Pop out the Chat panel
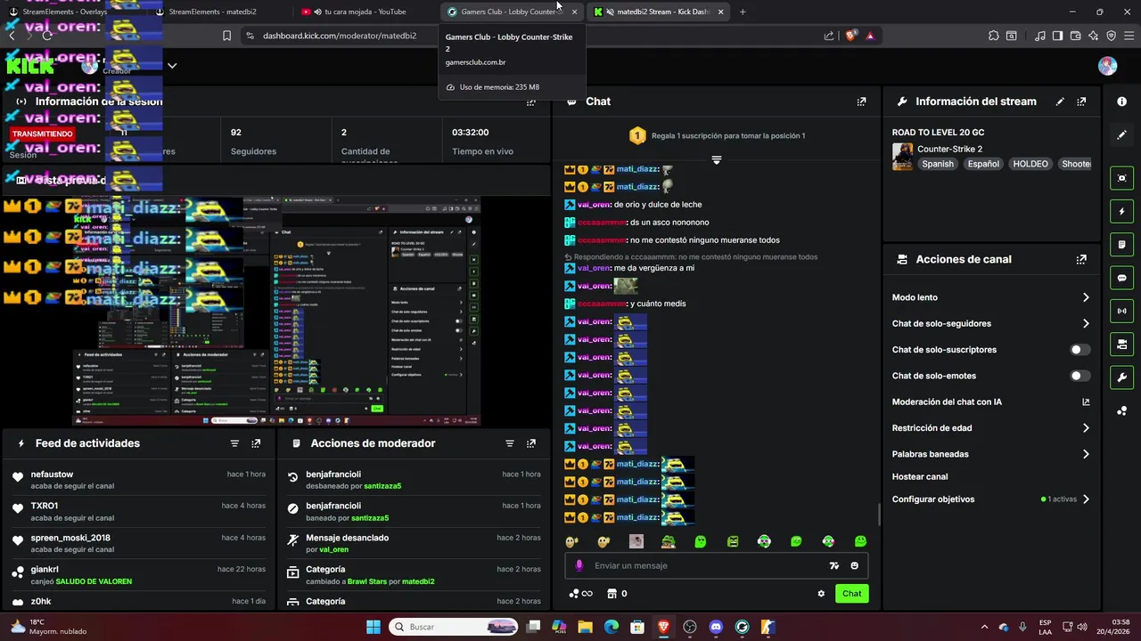This screenshot has height=641, width=1141. [x=861, y=101]
